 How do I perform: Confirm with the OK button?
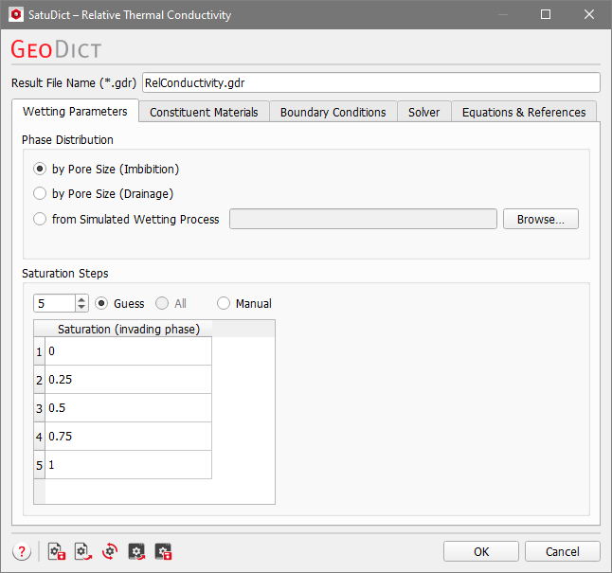click(481, 551)
